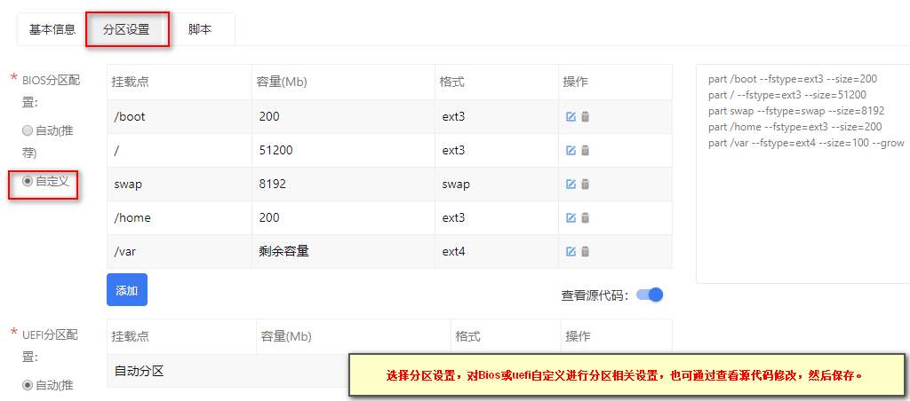Select UEFI 自动 radio option
Screen dimensions: 910x401
pyautogui.click(x=28, y=384)
